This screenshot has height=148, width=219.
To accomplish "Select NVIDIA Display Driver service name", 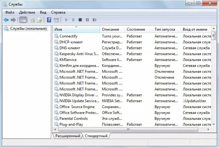I will [x=79, y=95].
